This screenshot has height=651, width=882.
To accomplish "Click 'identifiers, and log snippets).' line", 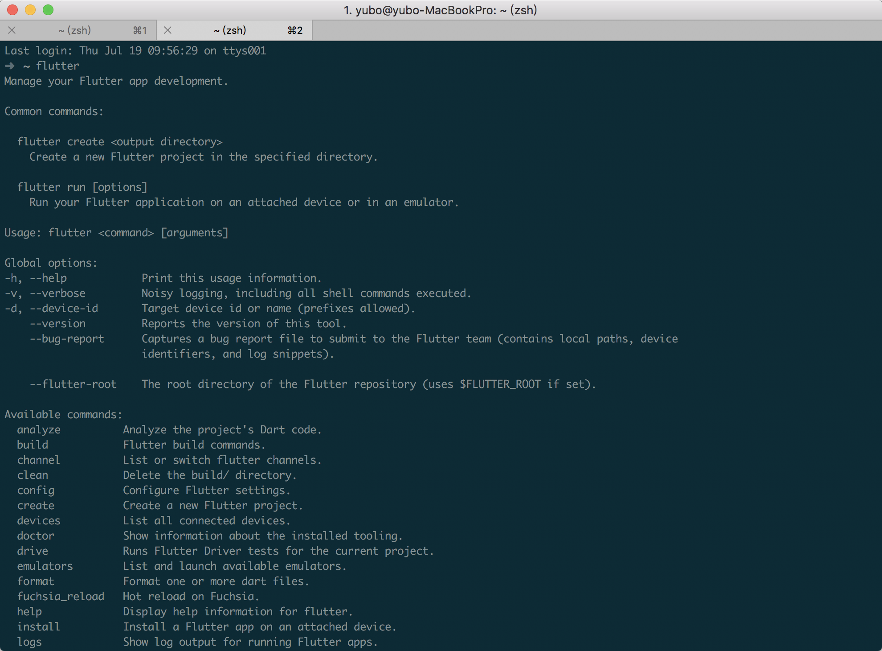I will click(238, 354).
